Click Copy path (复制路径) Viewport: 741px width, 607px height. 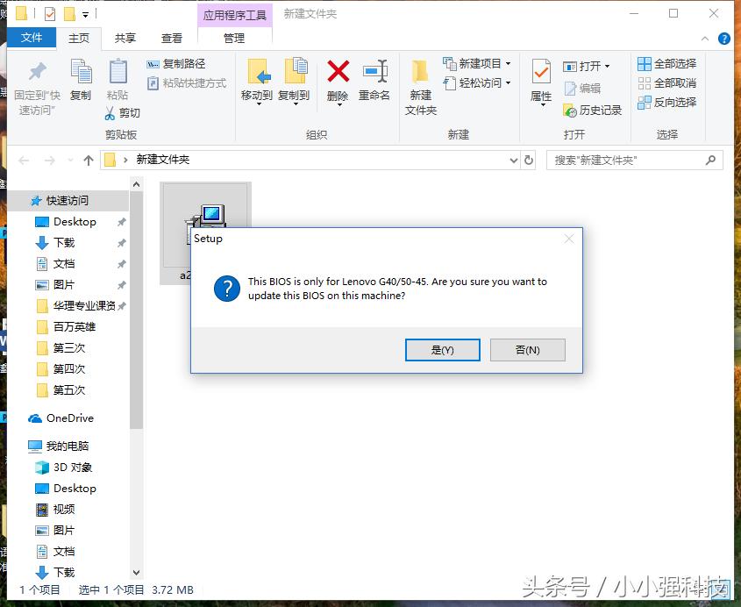[175, 64]
